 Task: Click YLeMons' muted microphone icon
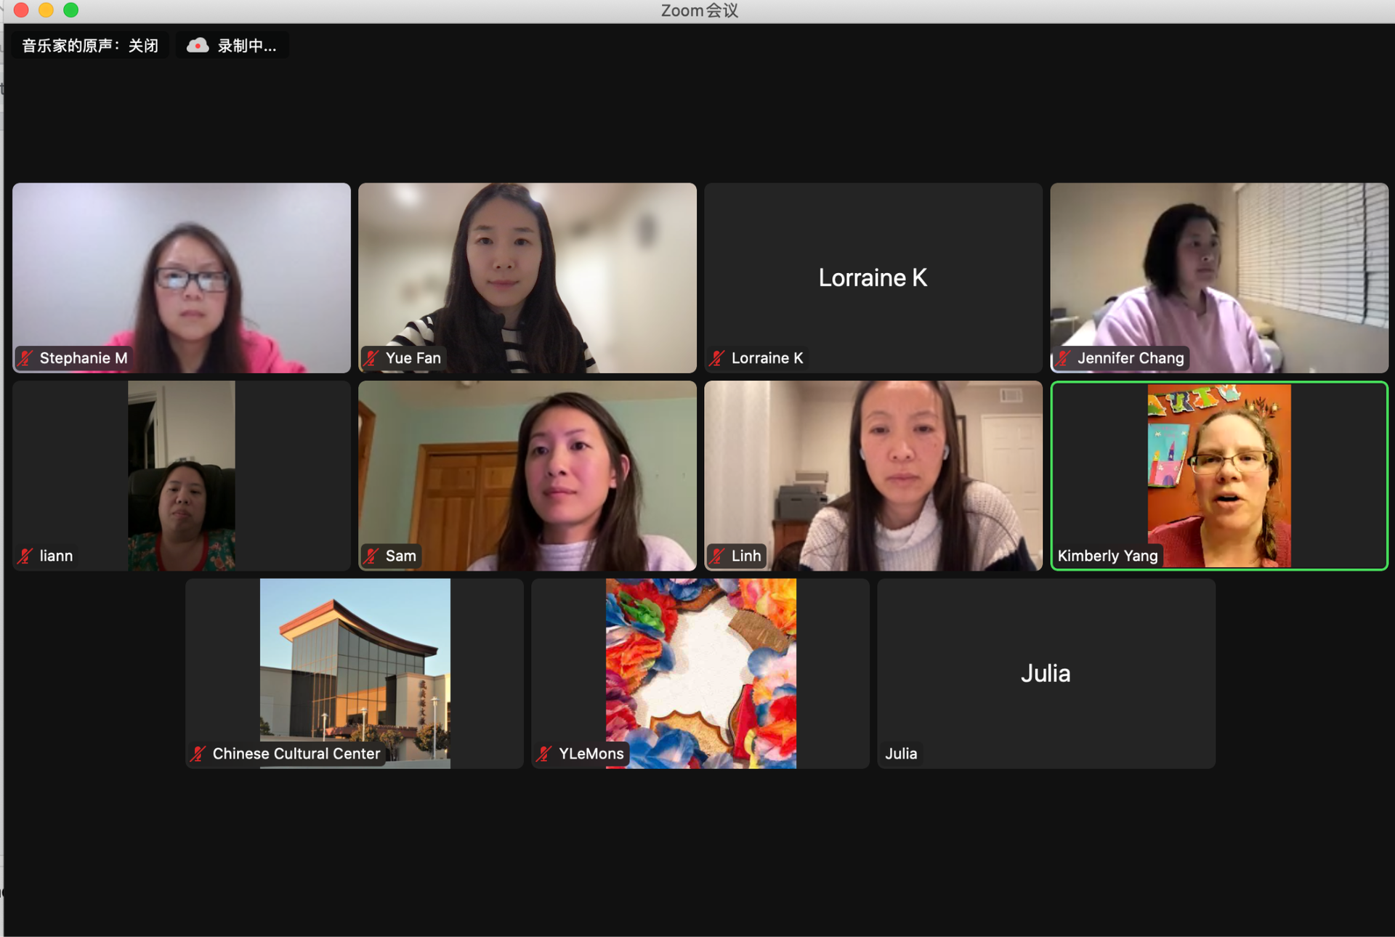[x=544, y=754]
